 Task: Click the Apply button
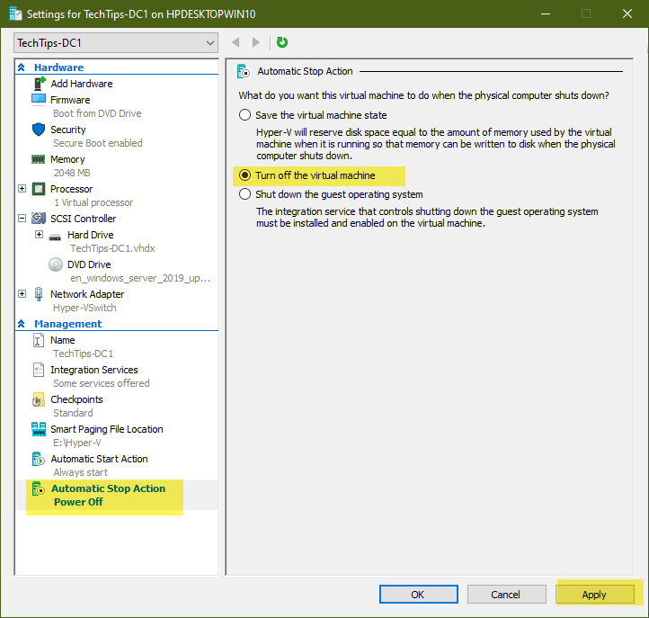click(594, 595)
